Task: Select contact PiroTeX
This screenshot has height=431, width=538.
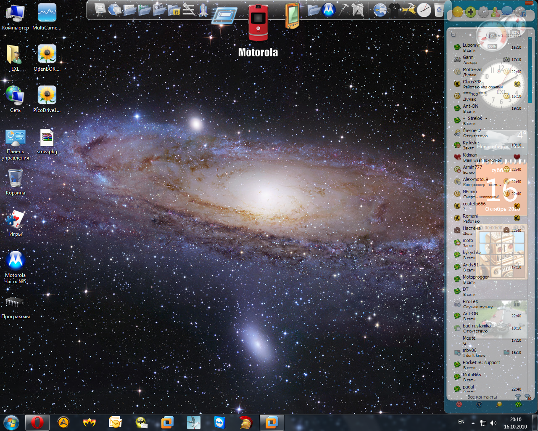Action: pos(488,304)
